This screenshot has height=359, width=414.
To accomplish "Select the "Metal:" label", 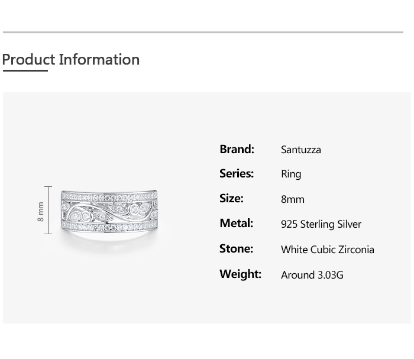I will tap(236, 223).
